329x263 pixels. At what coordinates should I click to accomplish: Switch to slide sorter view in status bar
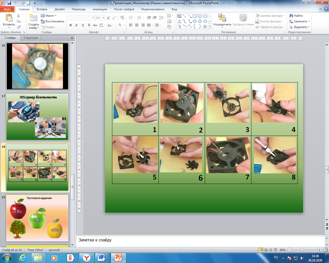(x=266, y=250)
